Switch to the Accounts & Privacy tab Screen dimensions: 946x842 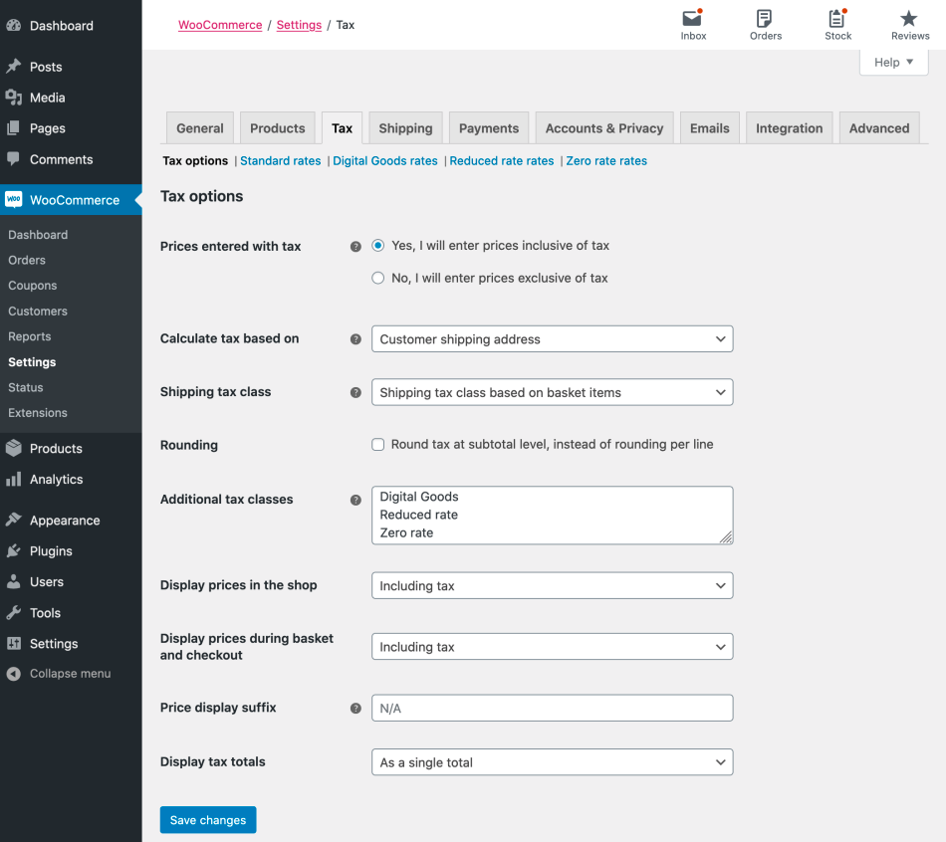[x=603, y=127]
